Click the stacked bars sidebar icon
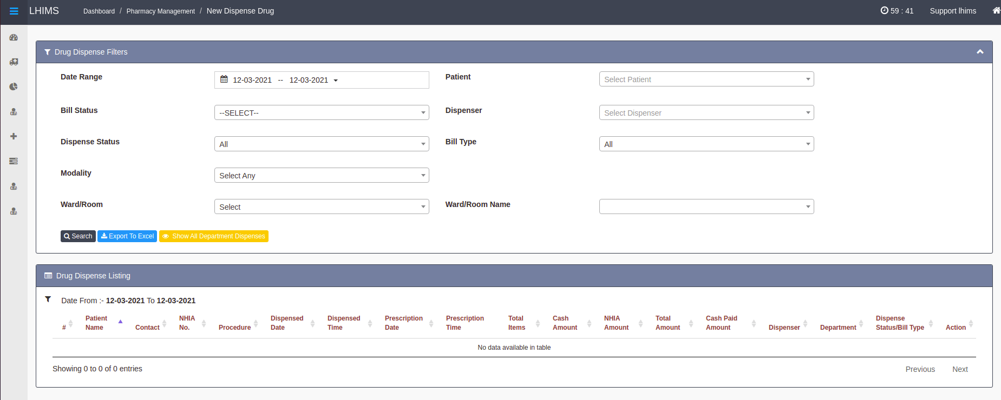Screen dimensions: 1001x400 pos(14,161)
